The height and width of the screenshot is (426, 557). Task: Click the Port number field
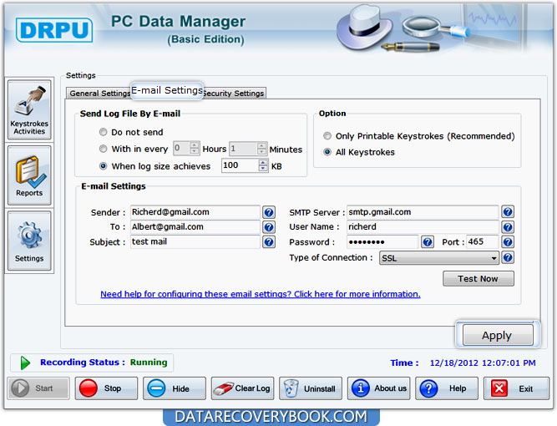click(483, 242)
